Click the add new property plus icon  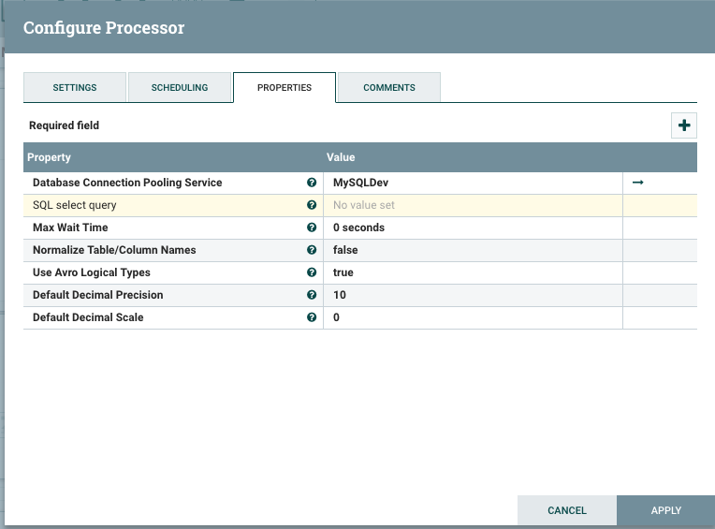[x=684, y=125]
